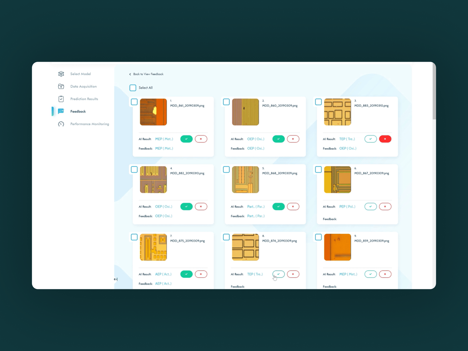This screenshot has width=468, height=351.
Task: Click Feedback value 'AEP ( Act..)' on card 7
Action: 163,283
